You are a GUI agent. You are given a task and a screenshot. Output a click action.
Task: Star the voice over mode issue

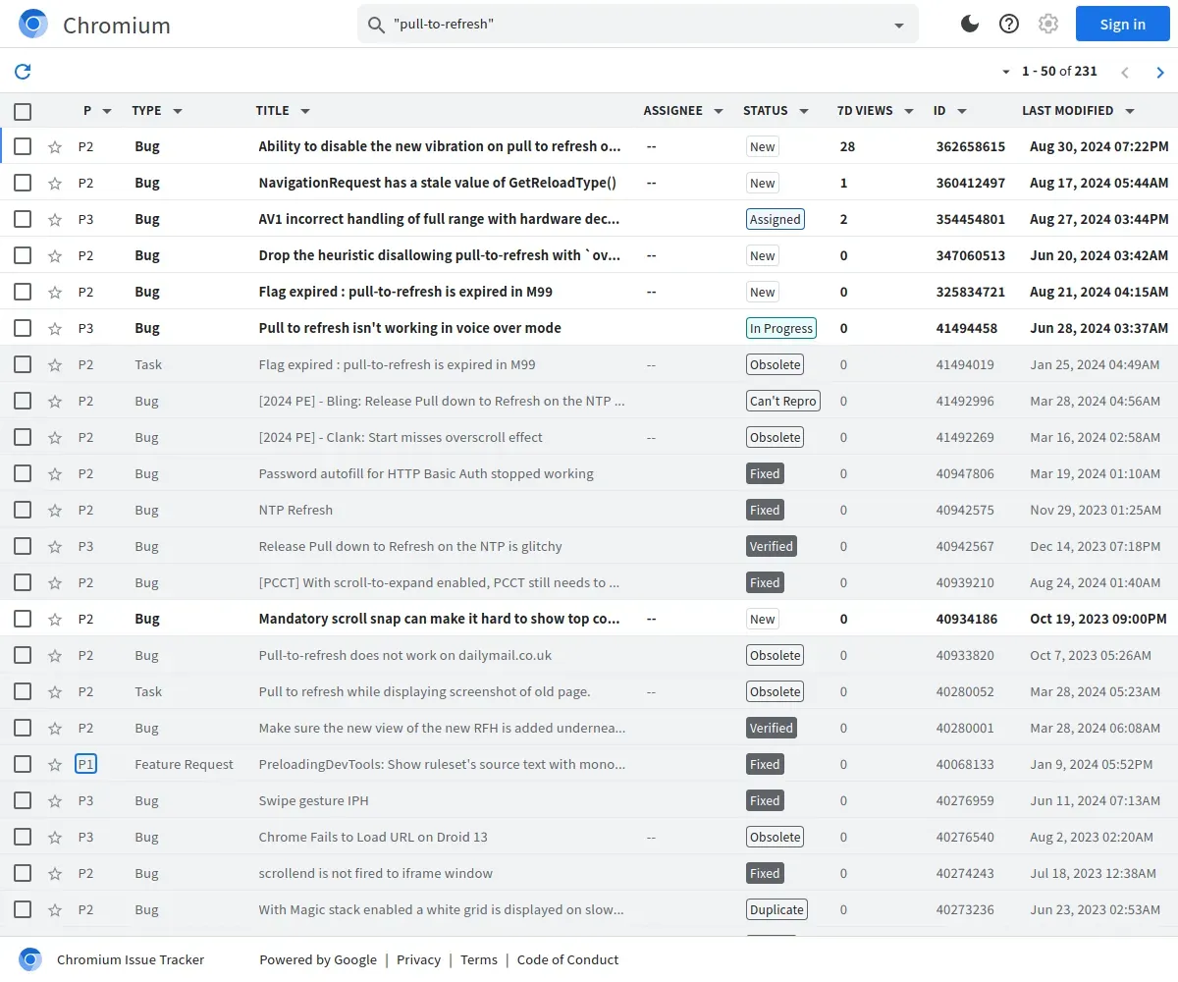(x=55, y=329)
